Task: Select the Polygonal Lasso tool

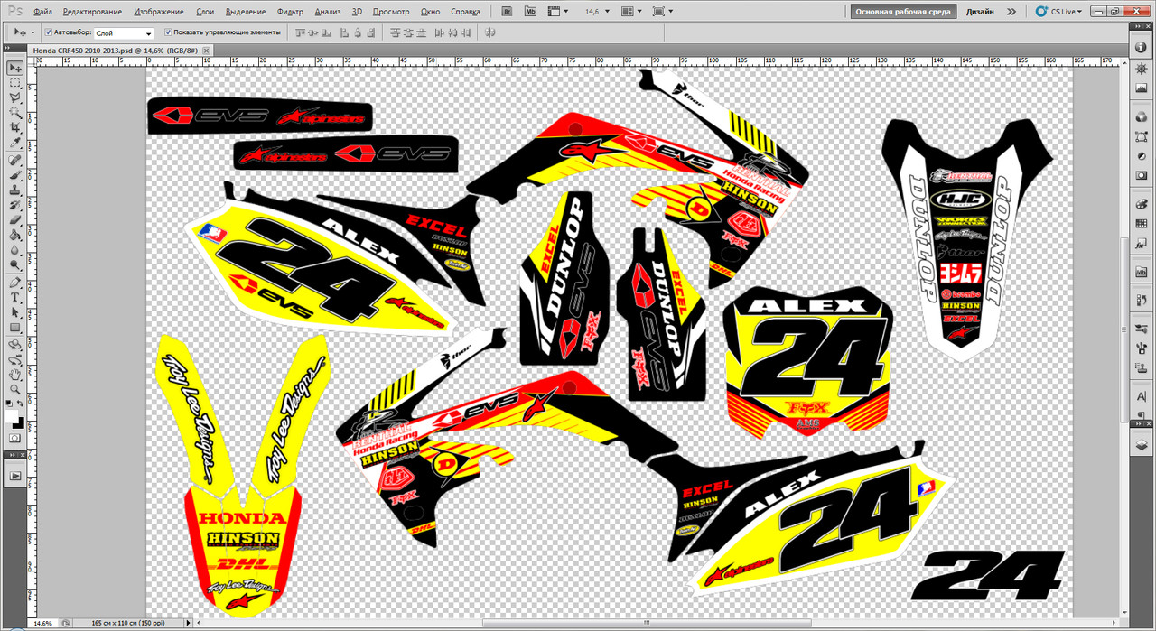Action: (x=15, y=97)
